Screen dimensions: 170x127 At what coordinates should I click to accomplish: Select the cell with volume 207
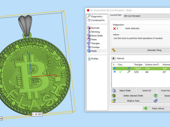pos(164,72)
